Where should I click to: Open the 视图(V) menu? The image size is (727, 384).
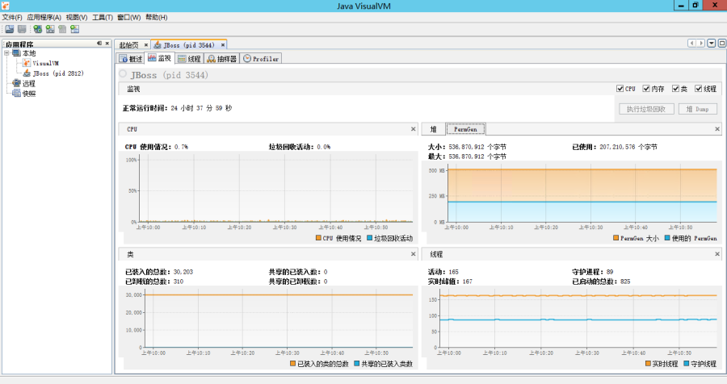(x=77, y=17)
